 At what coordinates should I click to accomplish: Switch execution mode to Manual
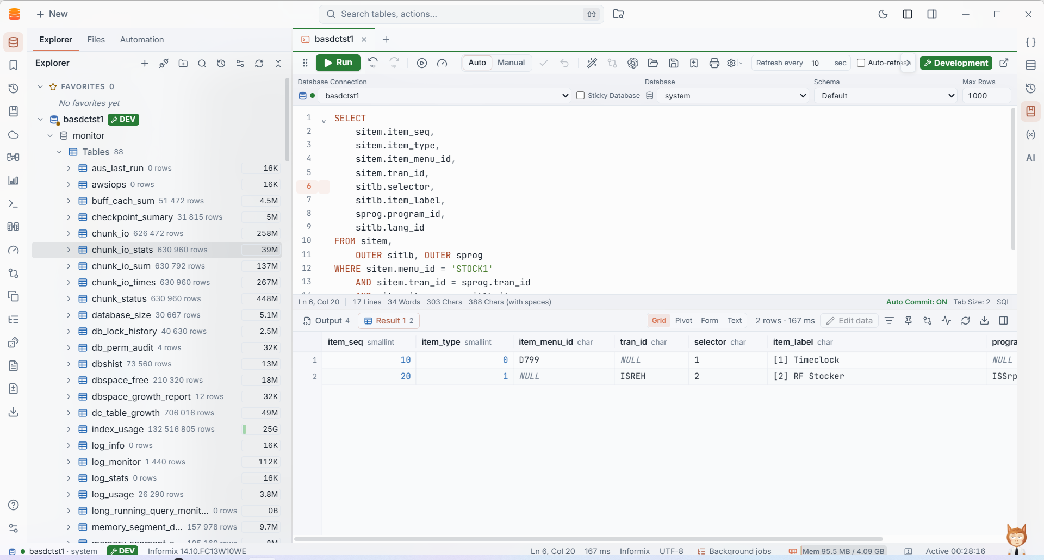[x=511, y=63]
